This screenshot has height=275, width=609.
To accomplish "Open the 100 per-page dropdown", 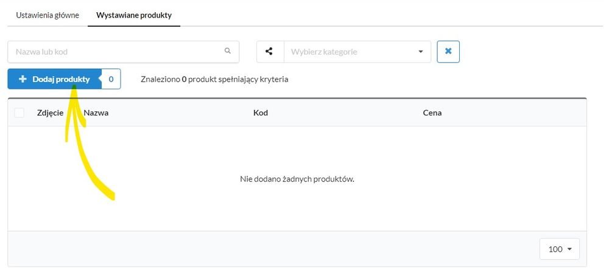I will click(x=559, y=249).
